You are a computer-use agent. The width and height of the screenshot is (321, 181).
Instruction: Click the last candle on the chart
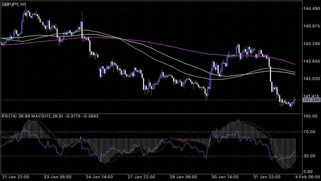coord(294,101)
